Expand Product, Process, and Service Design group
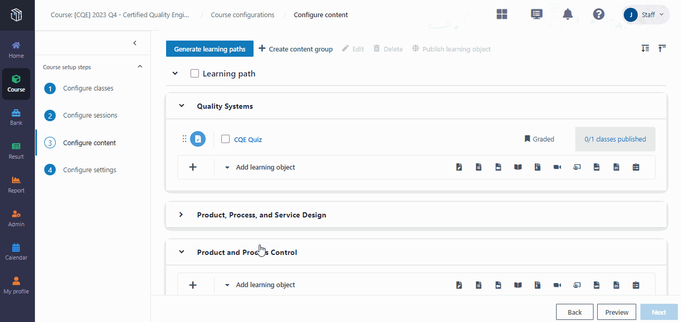The width and height of the screenshot is (681, 322). click(x=181, y=215)
